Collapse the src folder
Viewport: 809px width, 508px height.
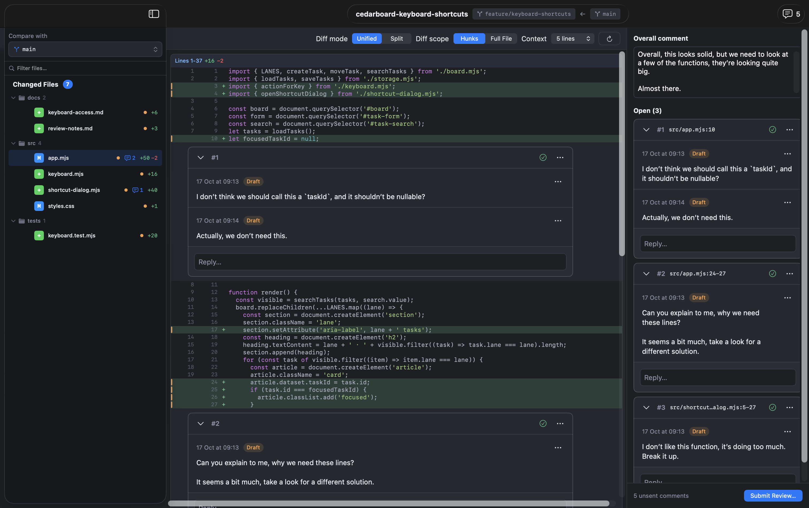click(13, 143)
